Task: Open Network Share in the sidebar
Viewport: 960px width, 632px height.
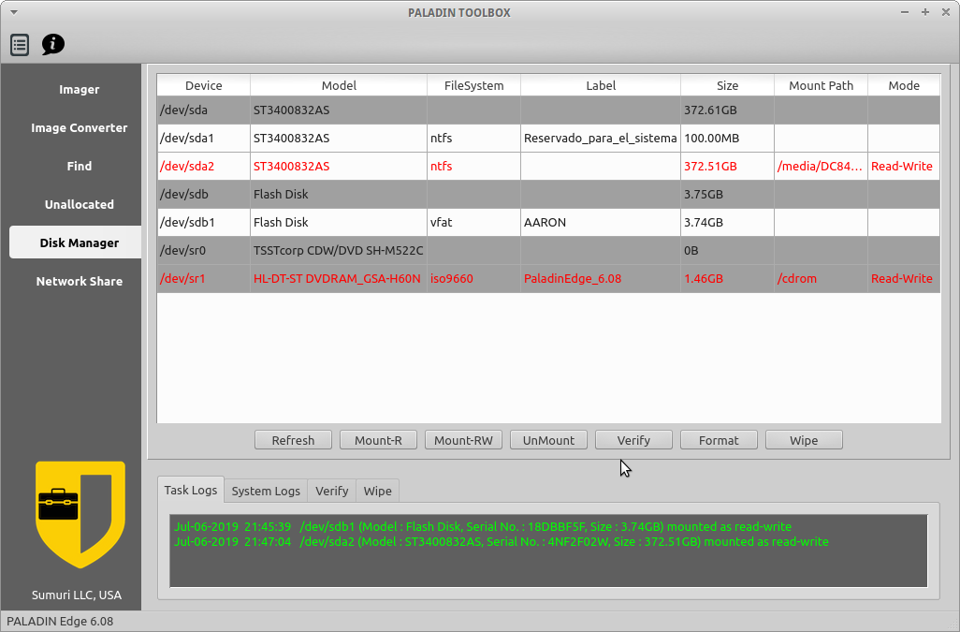Action: click(79, 281)
